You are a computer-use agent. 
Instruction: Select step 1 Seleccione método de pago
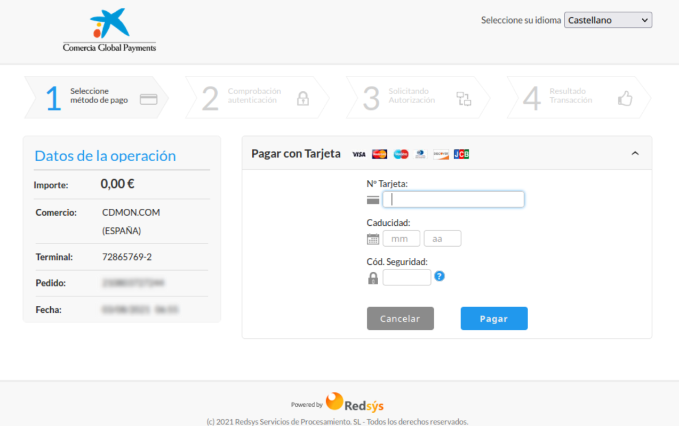click(x=97, y=98)
